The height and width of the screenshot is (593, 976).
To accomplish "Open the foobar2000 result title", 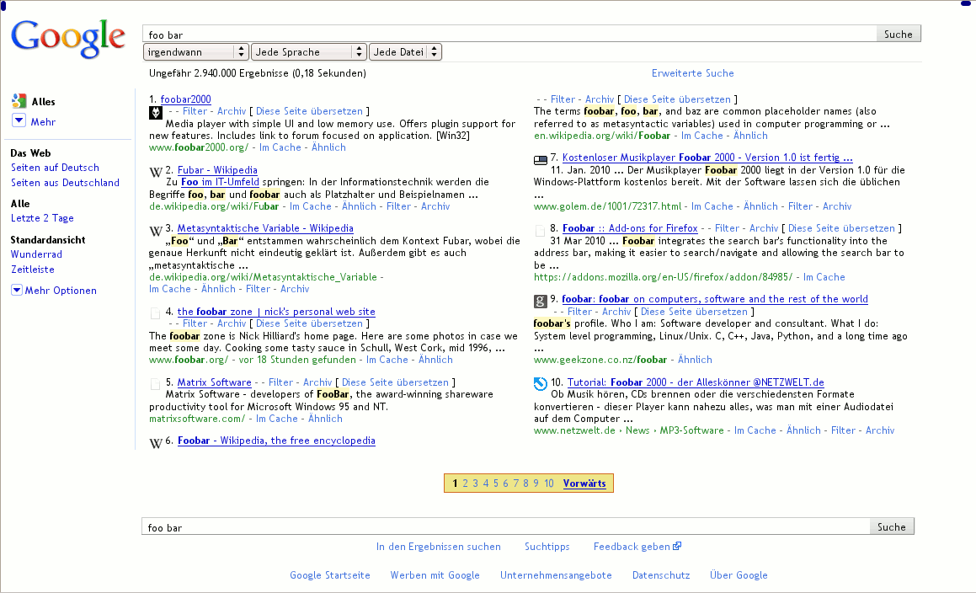I will tap(185, 99).
